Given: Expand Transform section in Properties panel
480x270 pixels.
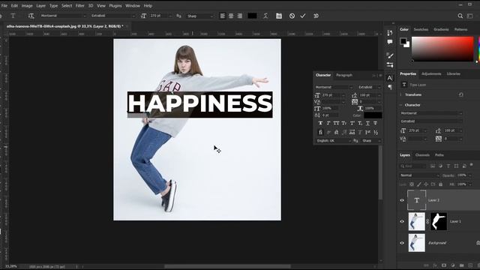Looking at the screenshot, I should point(401,95).
